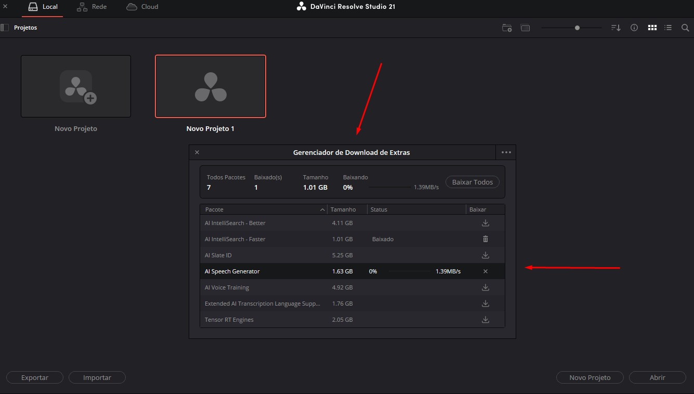
Task: Show project info icon
Action: 634,28
